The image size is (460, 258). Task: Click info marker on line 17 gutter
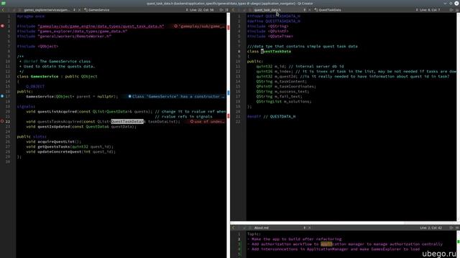2,96
